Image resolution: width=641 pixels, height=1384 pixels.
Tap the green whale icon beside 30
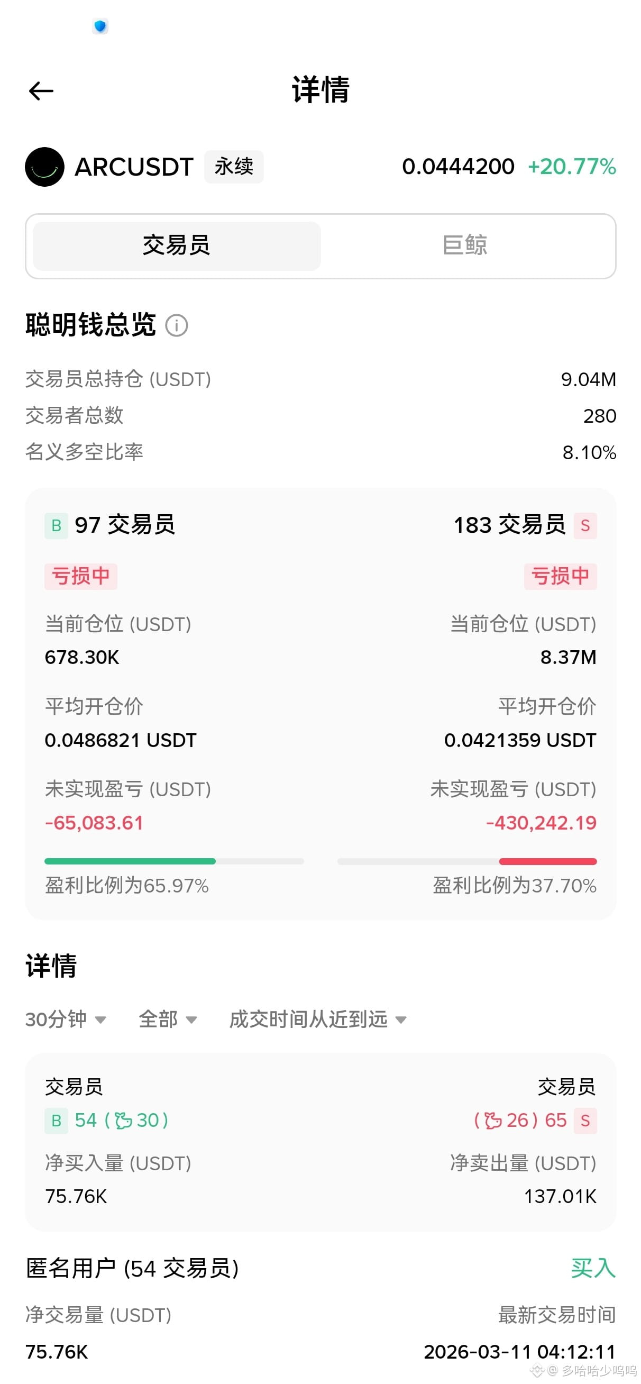pyautogui.click(x=123, y=1120)
